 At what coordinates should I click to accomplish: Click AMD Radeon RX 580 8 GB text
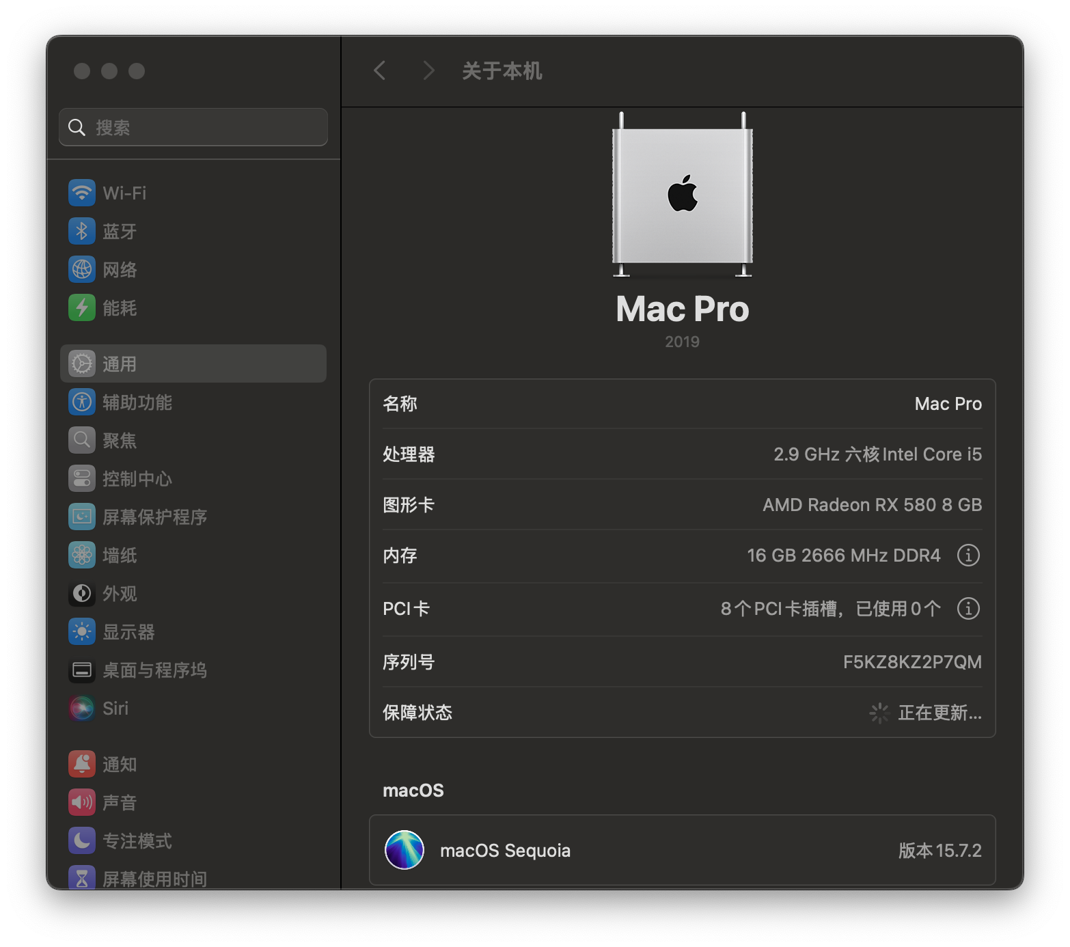click(872, 505)
